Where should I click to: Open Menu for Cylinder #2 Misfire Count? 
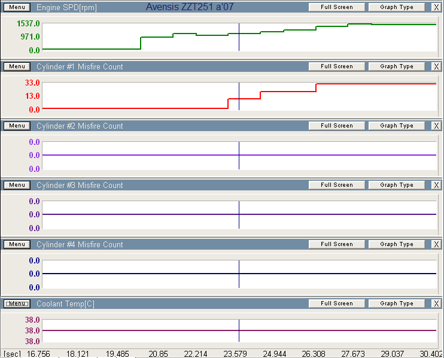point(17,126)
